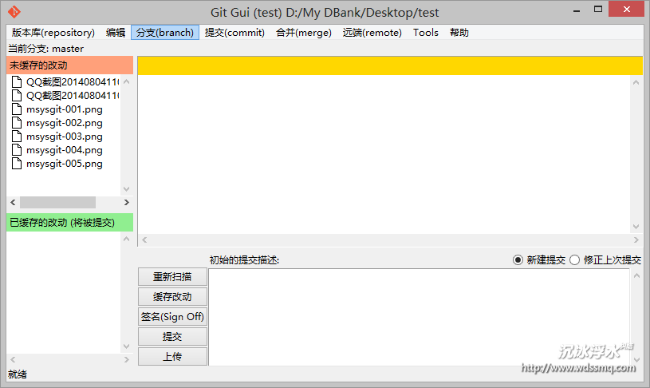This screenshot has width=650, height=388.
Task: Click the file icon beside msysgit-002.png
Action: pos(18,123)
